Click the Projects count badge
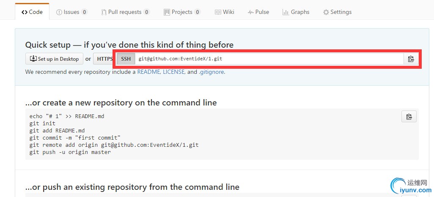Screen dimensions: 434x197 [x=197, y=12]
